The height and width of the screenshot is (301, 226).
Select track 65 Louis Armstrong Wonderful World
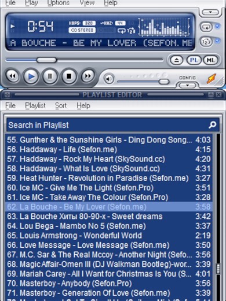pos(109,236)
